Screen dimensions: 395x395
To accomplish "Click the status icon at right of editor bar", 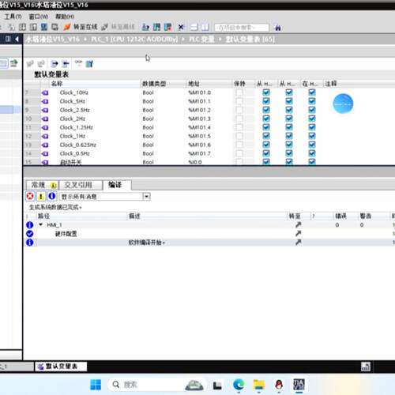I will tap(366, 367).
